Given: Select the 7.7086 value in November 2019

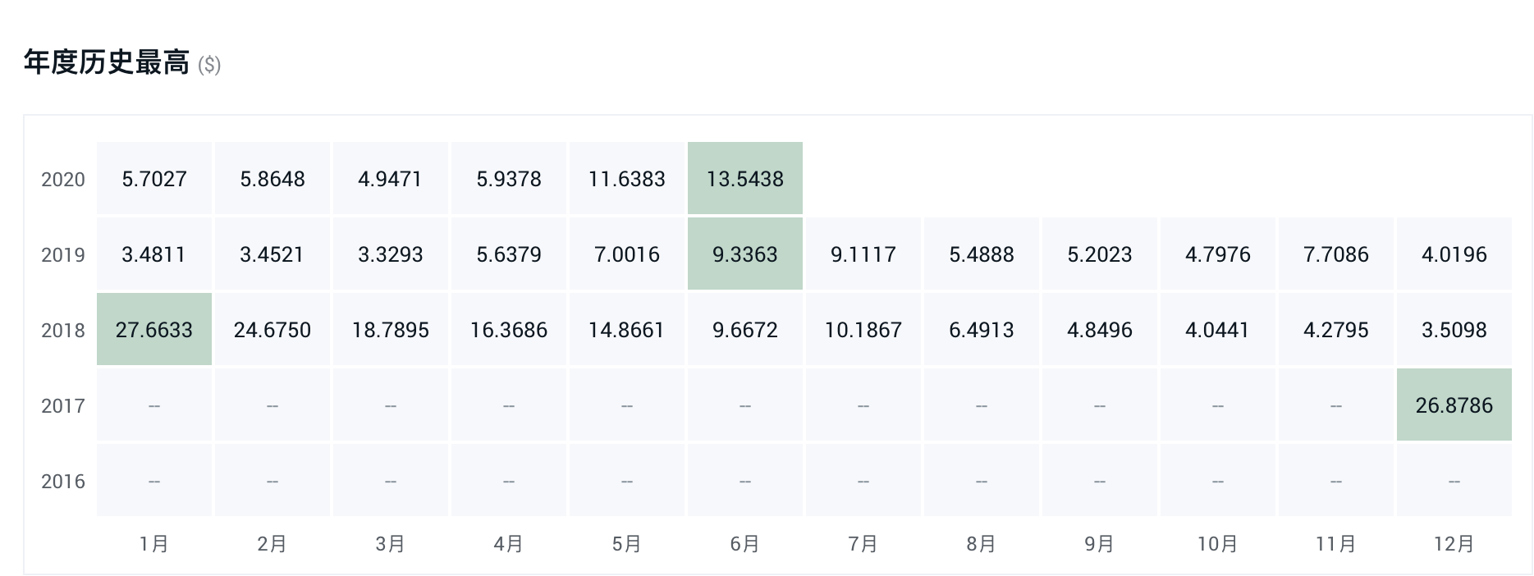Looking at the screenshot, I should point(1335,254).
